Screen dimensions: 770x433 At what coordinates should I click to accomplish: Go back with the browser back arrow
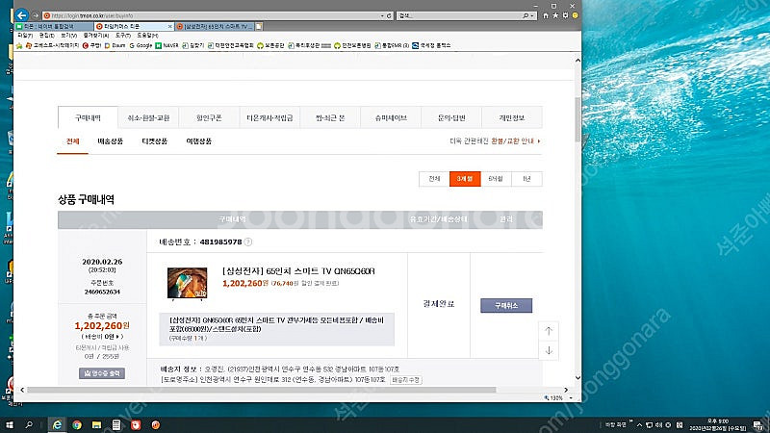pos(21,15)
